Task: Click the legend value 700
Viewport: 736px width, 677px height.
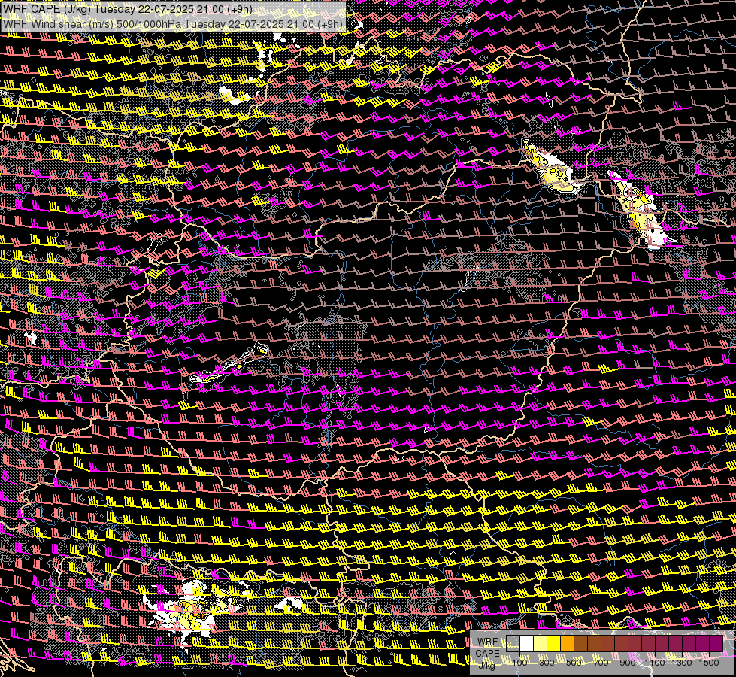Action: pyautogui.click(x=601, y=663)
